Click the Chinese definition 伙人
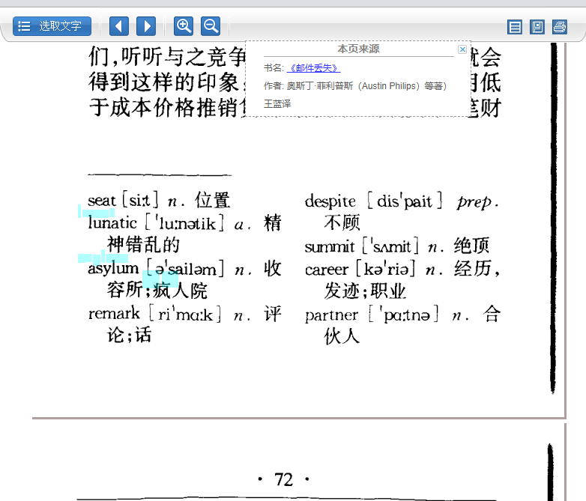 click(x=342, y=335)
